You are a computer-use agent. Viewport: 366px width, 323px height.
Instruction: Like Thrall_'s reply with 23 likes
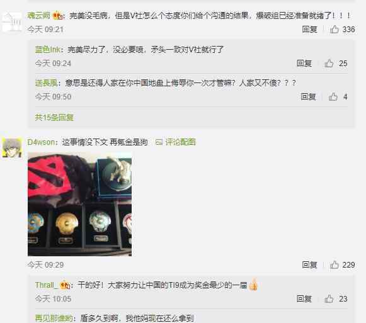click(329, 298)
